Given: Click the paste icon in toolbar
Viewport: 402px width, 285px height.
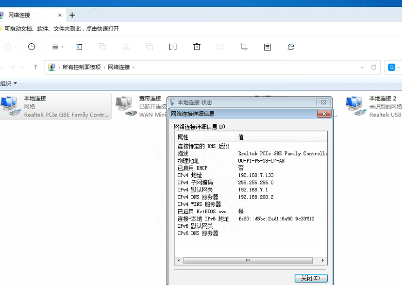Looking at the screenshot, I should coord(150,47).
